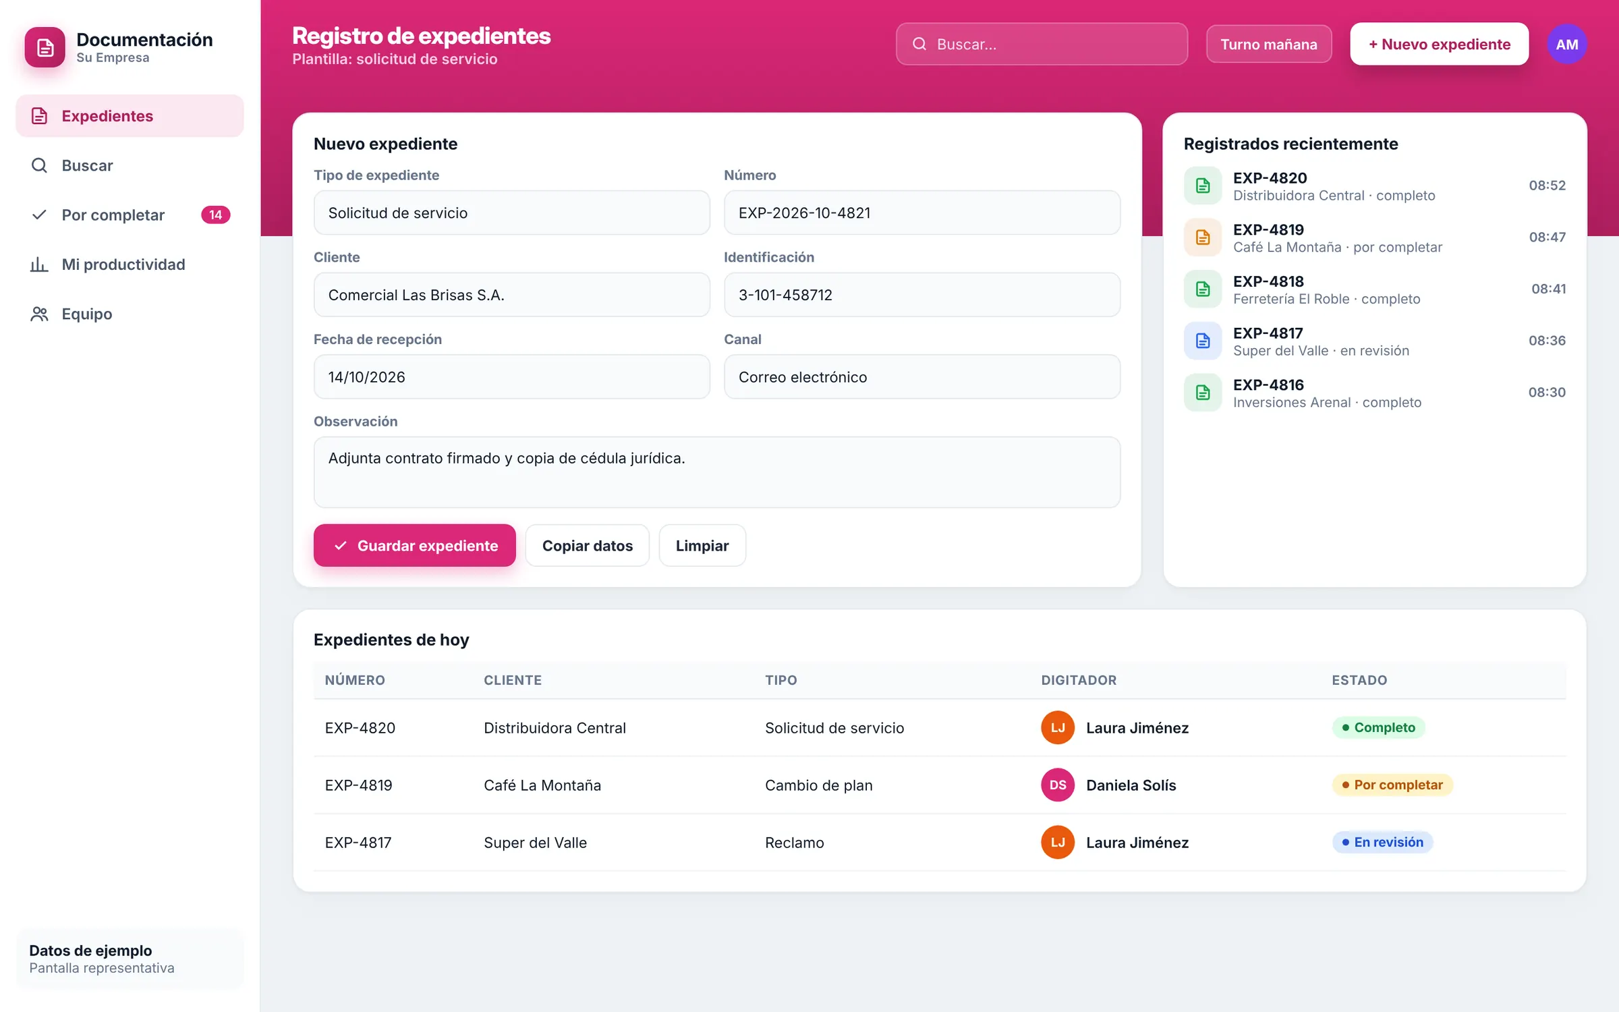Screen dimensions: 1619x1012
Task: Open the Tipo de expediente field
Action: [x=511, y=213]
